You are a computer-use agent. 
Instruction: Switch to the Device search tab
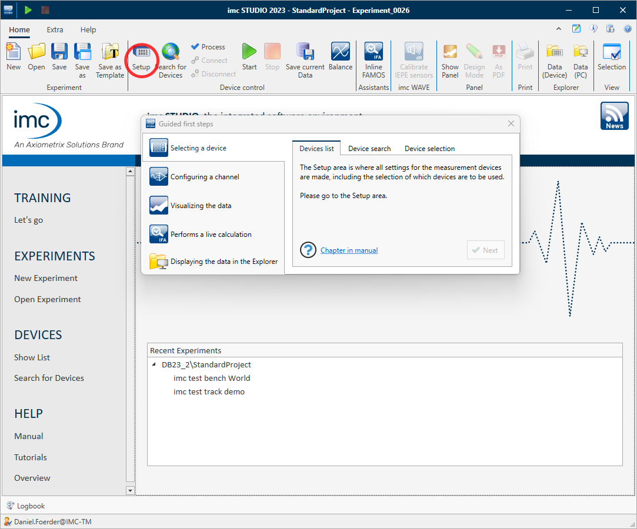369,149
